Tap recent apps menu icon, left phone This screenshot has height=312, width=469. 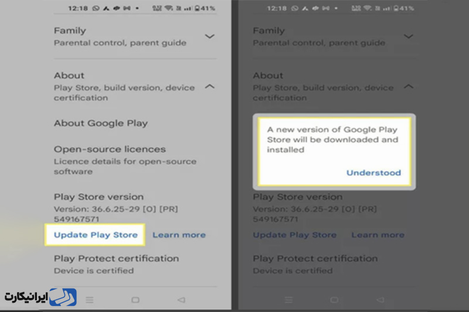[90, 300]
